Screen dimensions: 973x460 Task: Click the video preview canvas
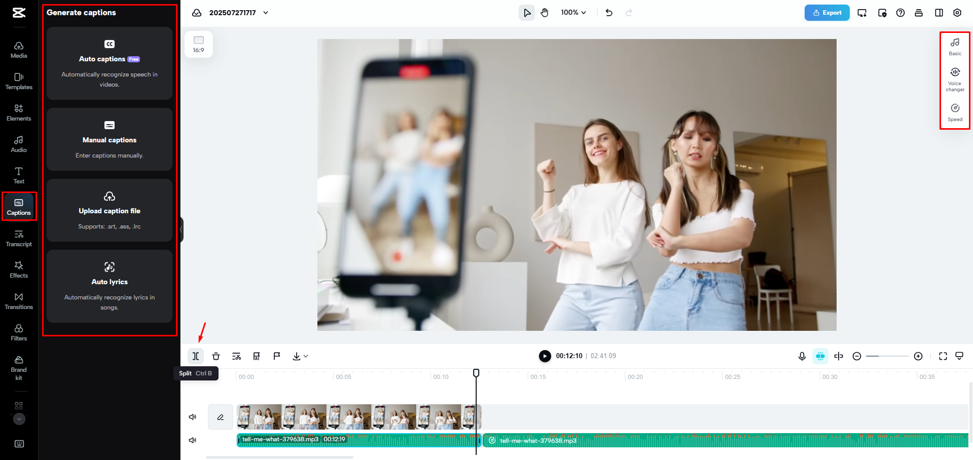577,185
